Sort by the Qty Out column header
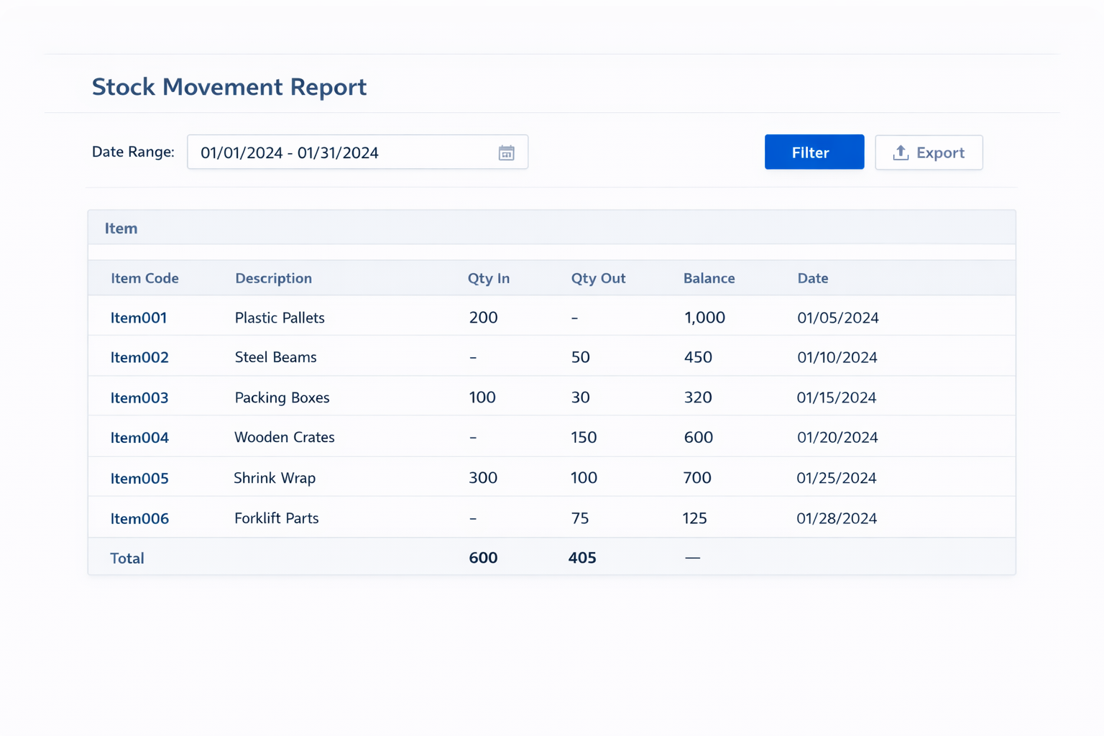 (598, 278)
